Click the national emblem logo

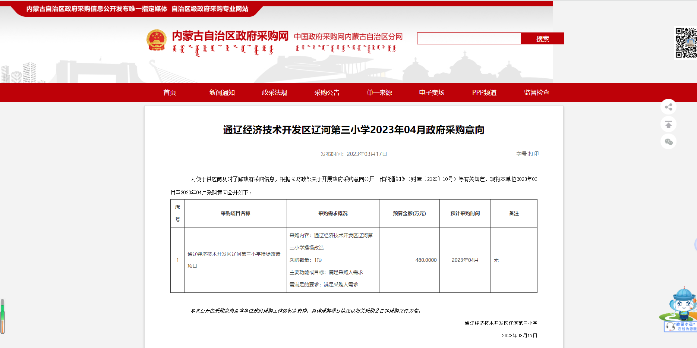[x=157, y=40]
